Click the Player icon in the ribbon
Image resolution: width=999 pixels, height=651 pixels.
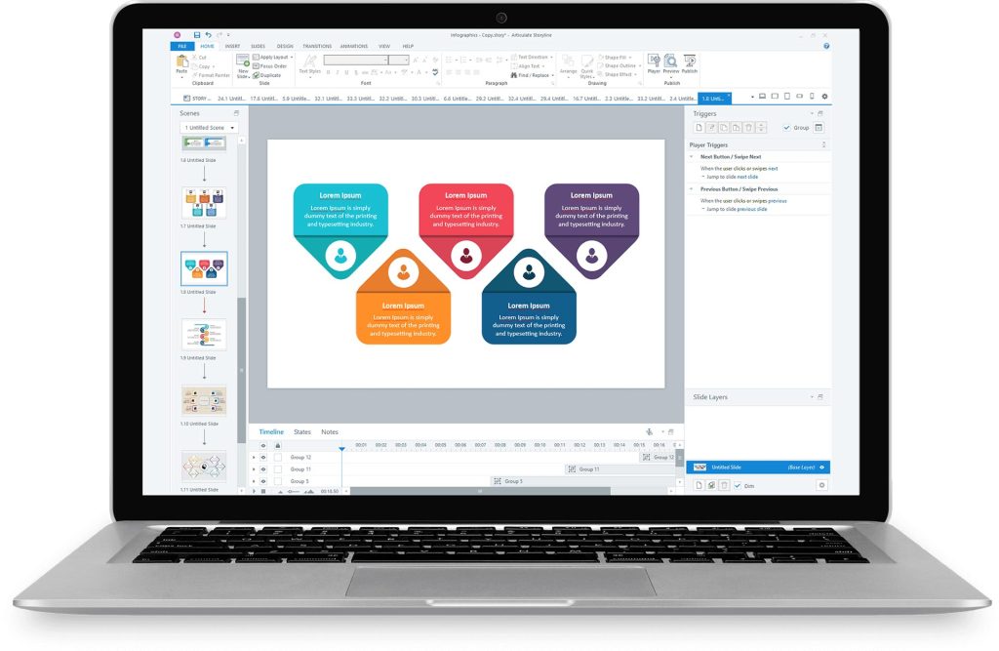pyautogui.click(x=654, y=62)
